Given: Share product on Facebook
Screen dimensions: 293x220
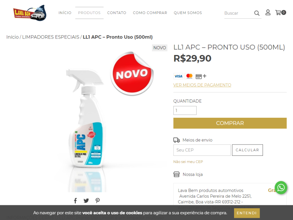Looking at the screenshot, I should click(75, 201).
